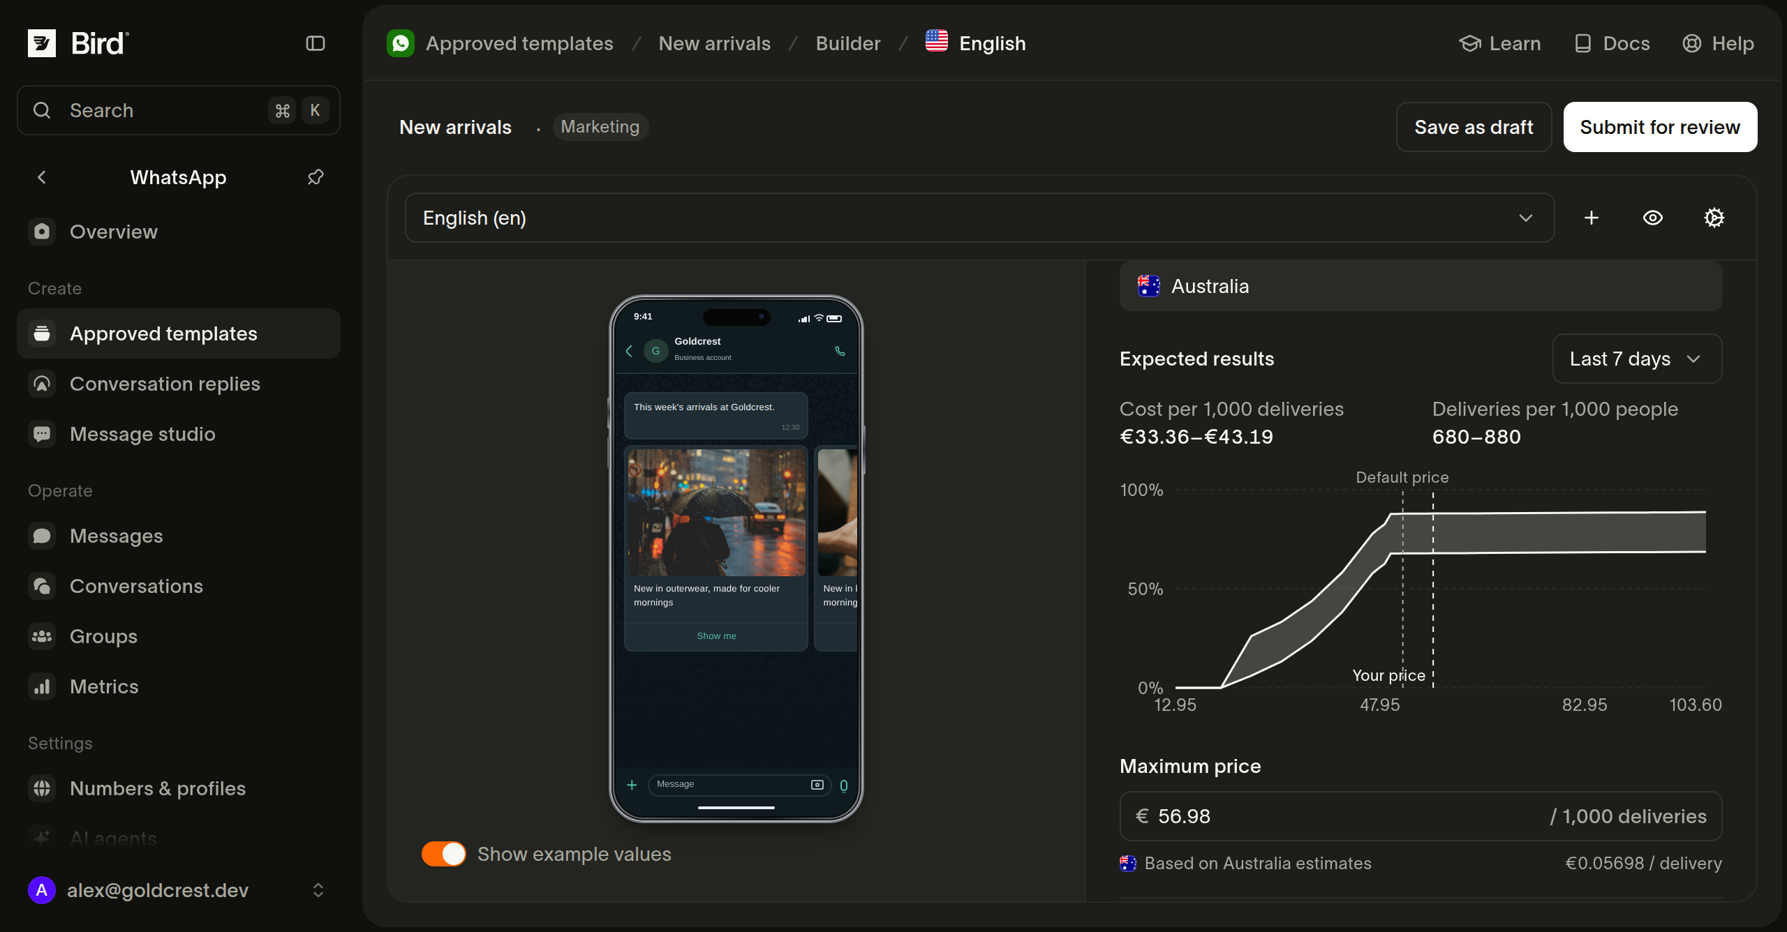Click the US flag icon in breadcrumb
This screenshot has width=1787, height=932.
[x=937, y=41]
